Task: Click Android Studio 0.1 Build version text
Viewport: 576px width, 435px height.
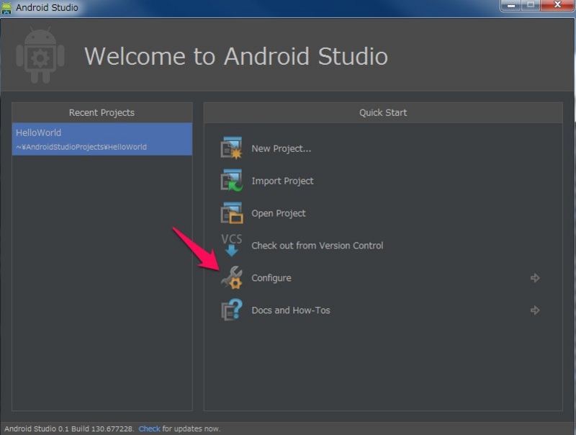Action: click(69, 429)
